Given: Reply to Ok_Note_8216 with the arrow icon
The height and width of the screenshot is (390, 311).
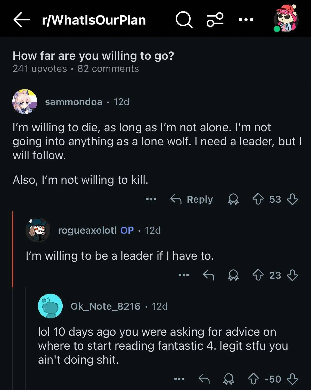Looking at the screenshot, I should (204, 379).
